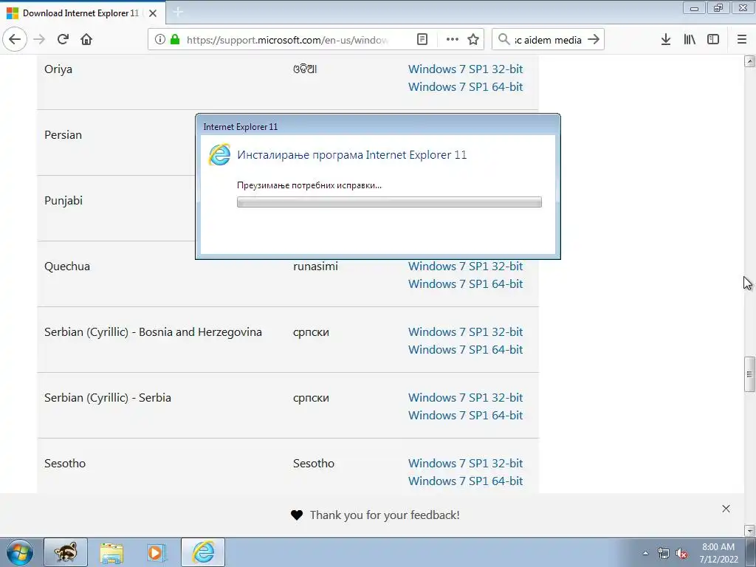Toggle reader view in address bar
Image resolution: width=756 pixels, height=567 pixels.
click(x=422, y=39)
